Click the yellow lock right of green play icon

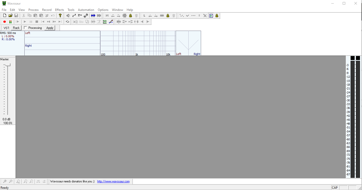click(x=217, y=16)
